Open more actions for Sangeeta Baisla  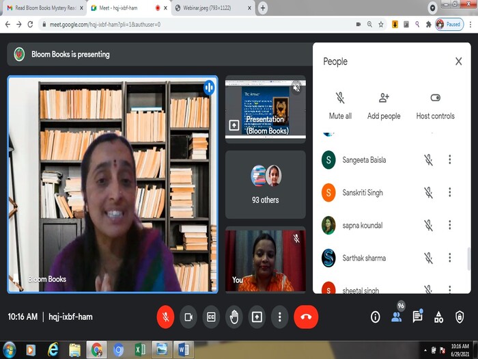click(449, 159)
